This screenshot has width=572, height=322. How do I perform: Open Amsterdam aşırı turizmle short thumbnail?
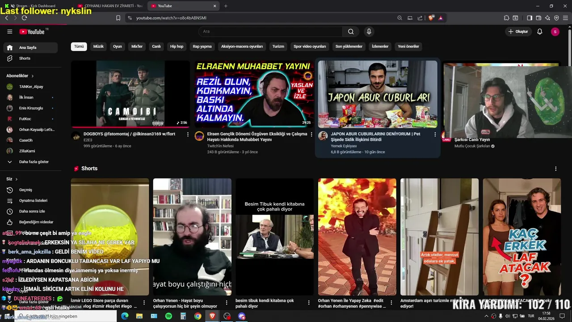click(x=439, y=237)
